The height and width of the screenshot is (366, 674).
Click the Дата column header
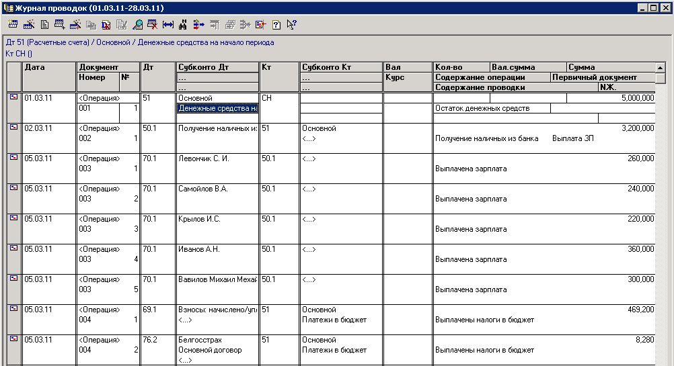click(49, 77)
